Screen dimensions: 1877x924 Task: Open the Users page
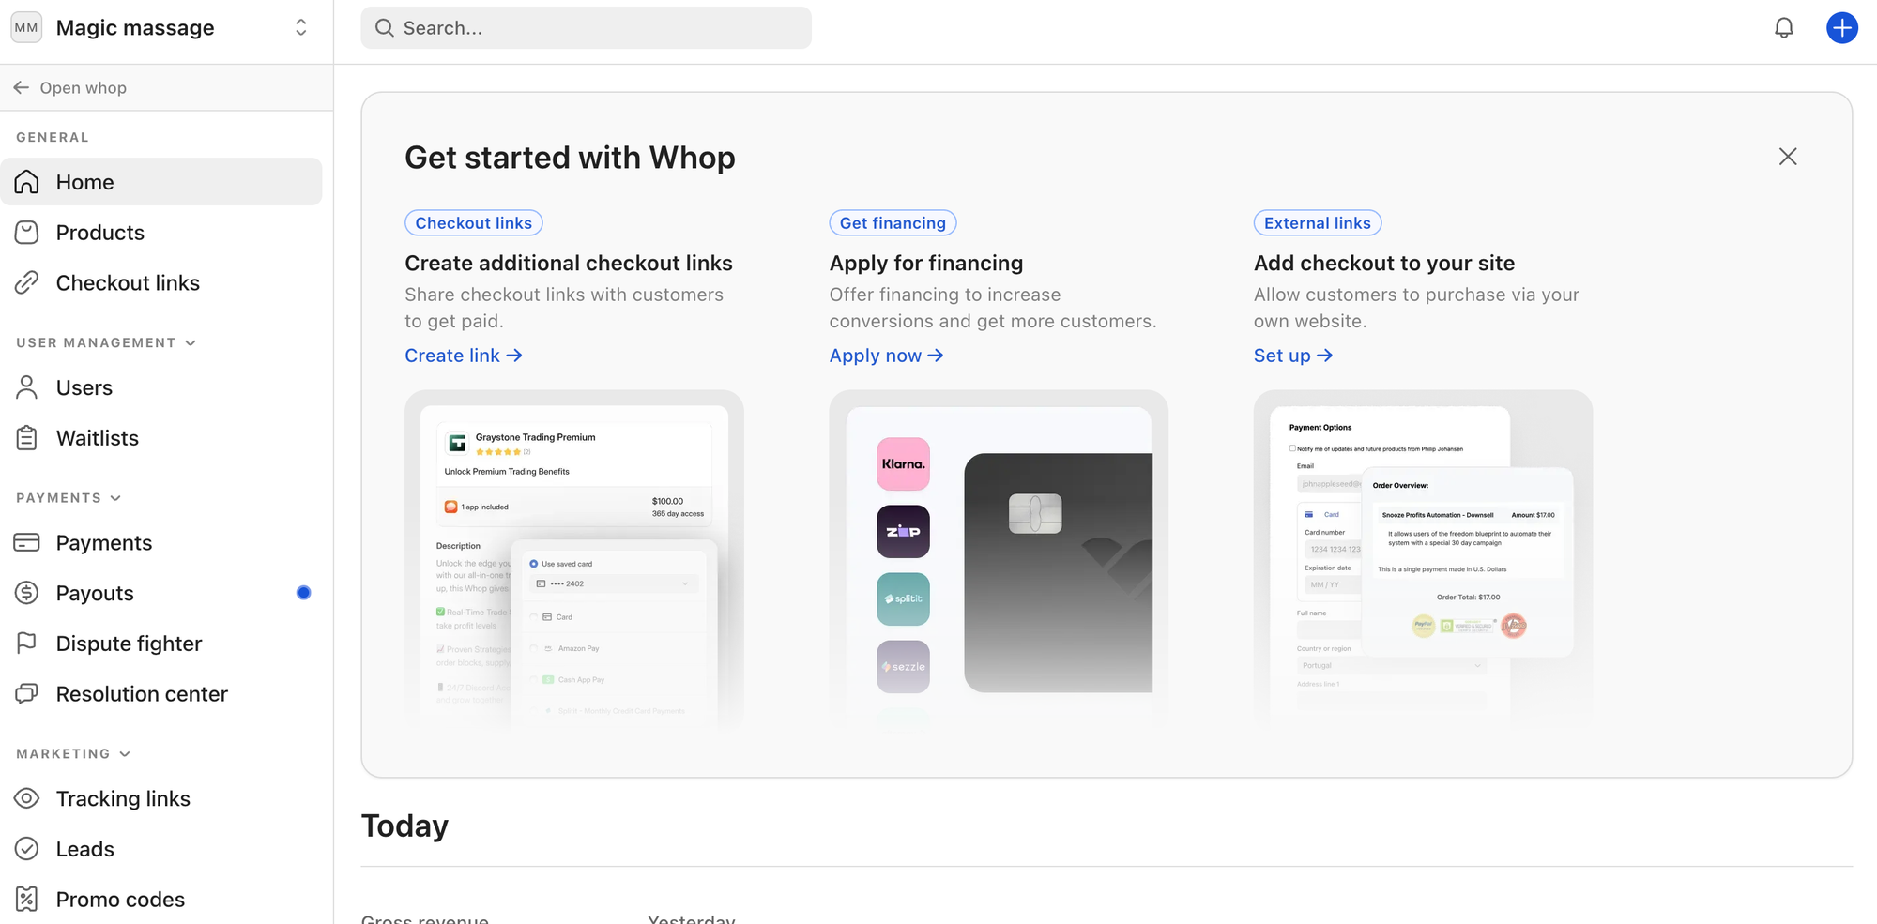[x=161, y=387]
